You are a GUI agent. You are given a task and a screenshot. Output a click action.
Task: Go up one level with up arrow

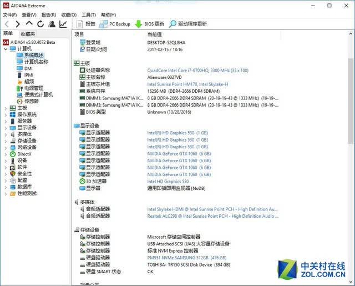pyautogui.click(x=29, y=23)
